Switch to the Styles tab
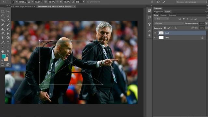The image size is (208, 117). pos(168,12)
